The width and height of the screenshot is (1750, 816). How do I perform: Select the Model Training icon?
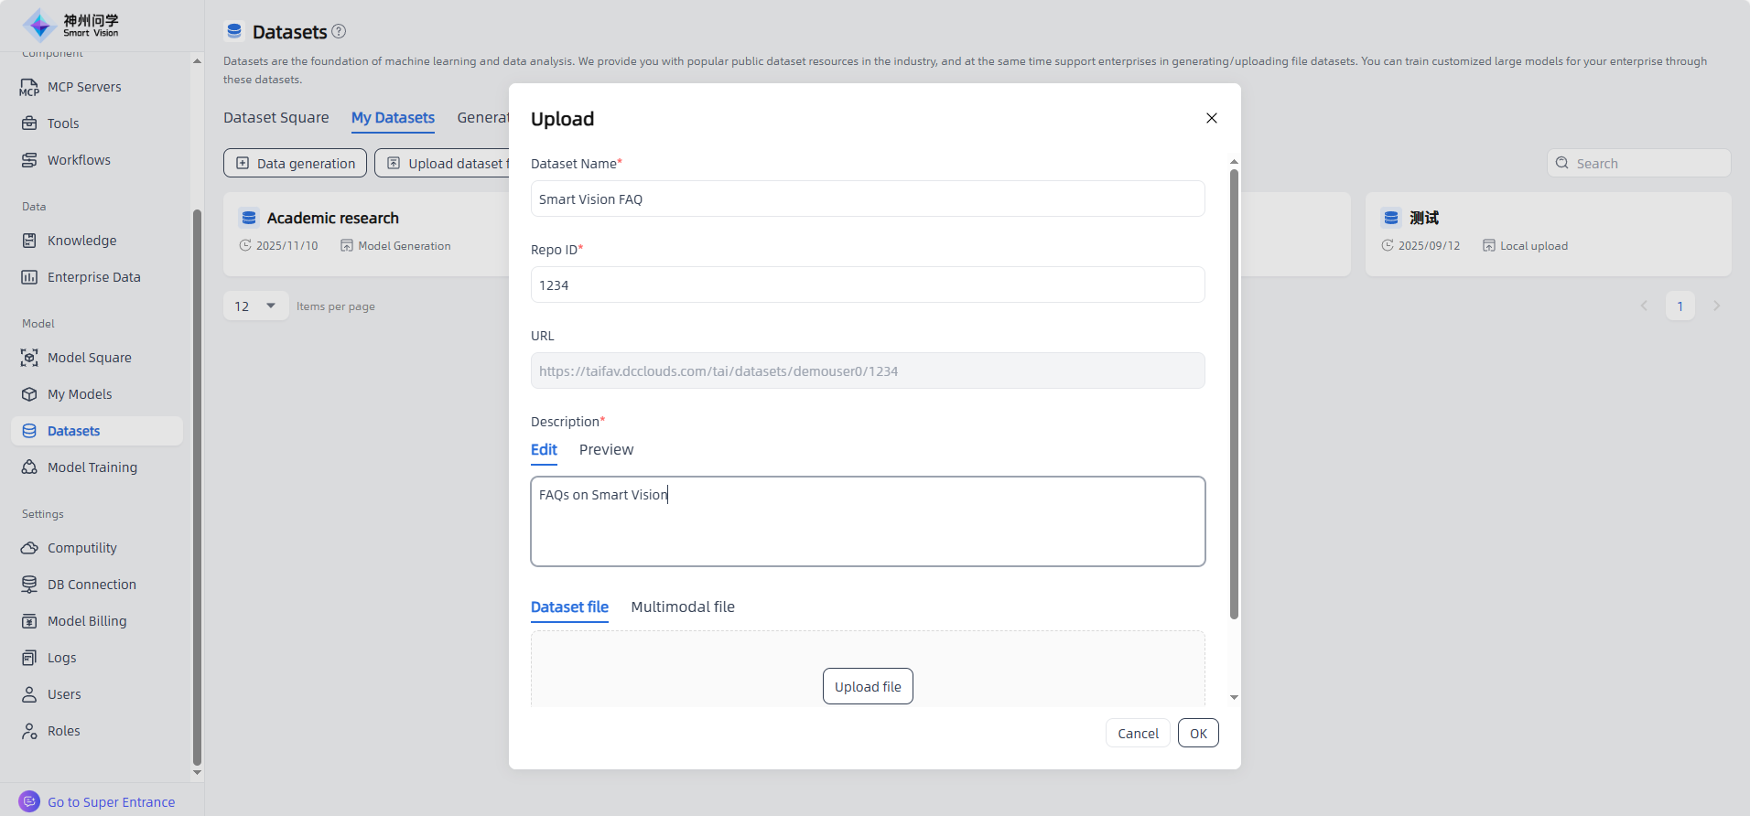click(x=29, y=467)
